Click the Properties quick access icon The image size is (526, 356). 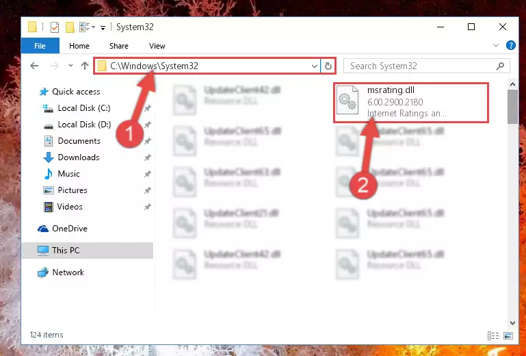[54, 27]
